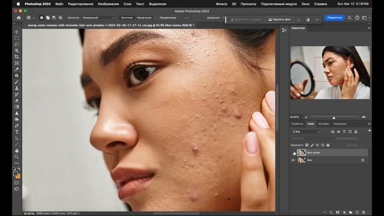Delete the selected layer

click(364, 212)
